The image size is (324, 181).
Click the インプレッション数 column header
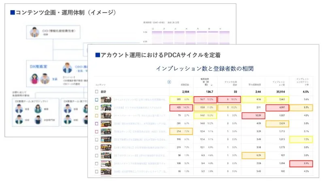[279, 83]
